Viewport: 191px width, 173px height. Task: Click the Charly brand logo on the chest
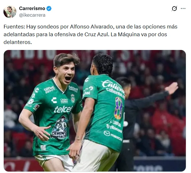click(54, 100)
